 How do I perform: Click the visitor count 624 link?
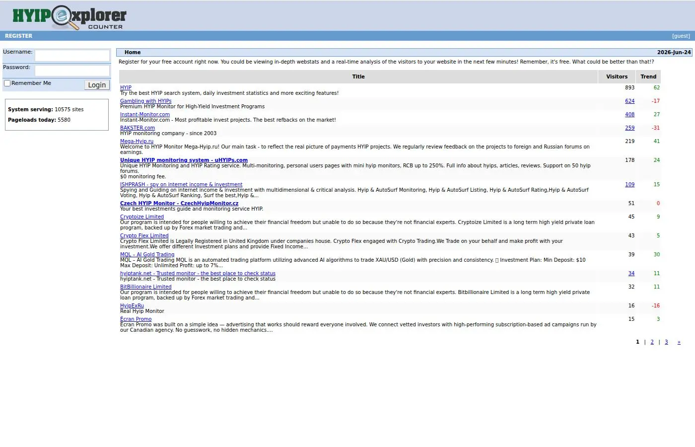click(629, 101)
